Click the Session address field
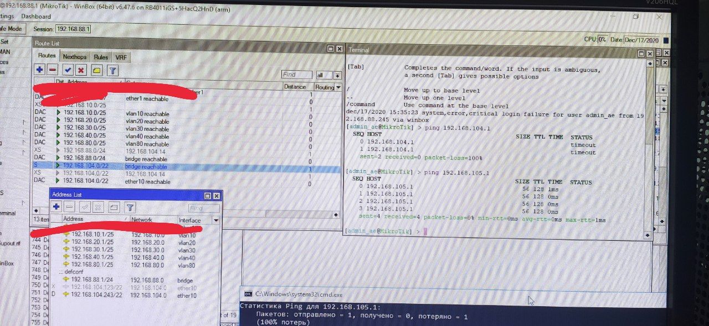 tap(73, 29)
